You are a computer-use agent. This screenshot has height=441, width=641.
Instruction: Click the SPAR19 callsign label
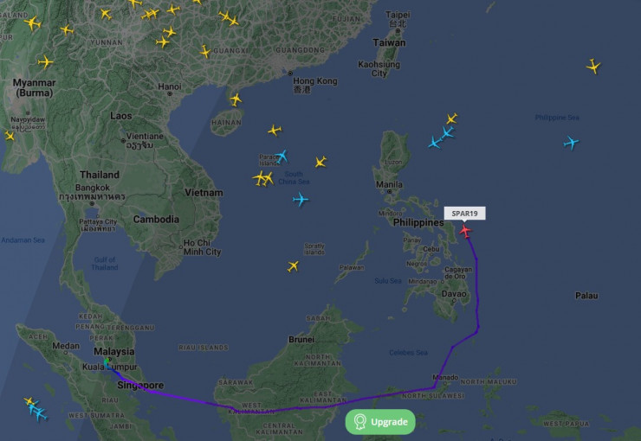pos(465,214)
